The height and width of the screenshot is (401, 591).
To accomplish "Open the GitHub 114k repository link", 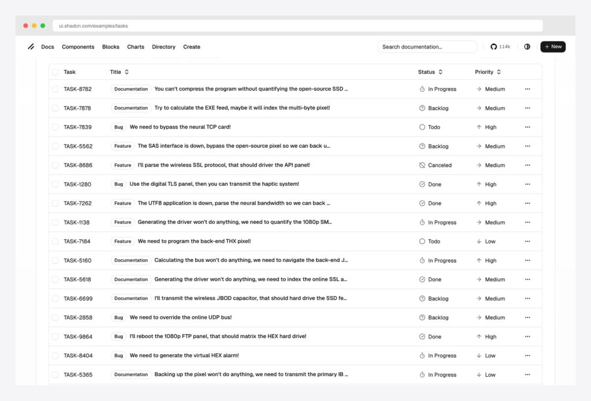I will (500, 47).
